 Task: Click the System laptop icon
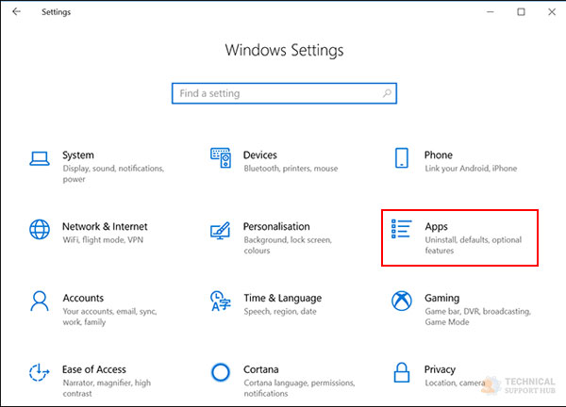pos(40,158)
